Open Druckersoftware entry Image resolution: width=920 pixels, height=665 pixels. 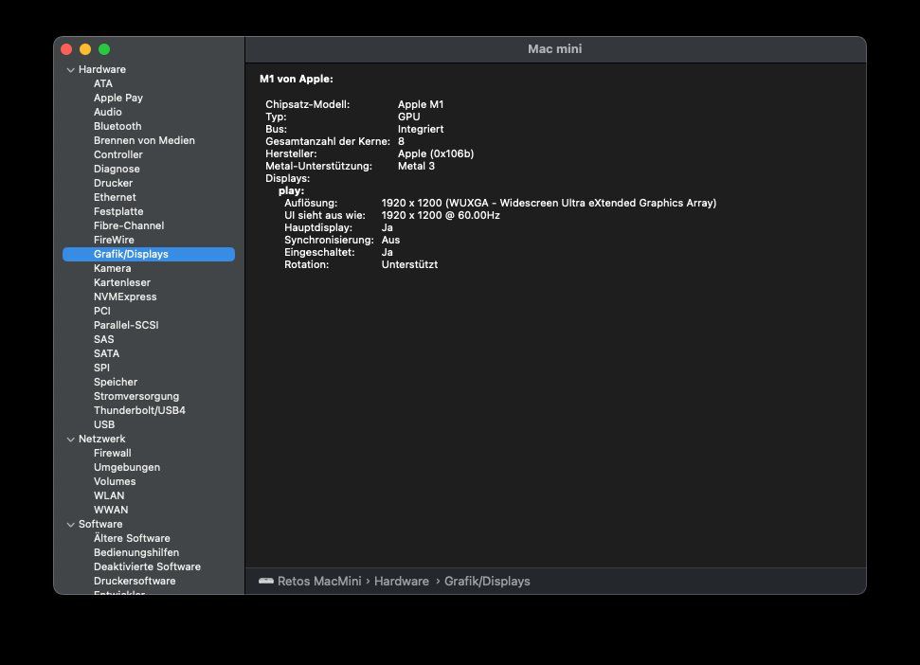pos(135,581)
